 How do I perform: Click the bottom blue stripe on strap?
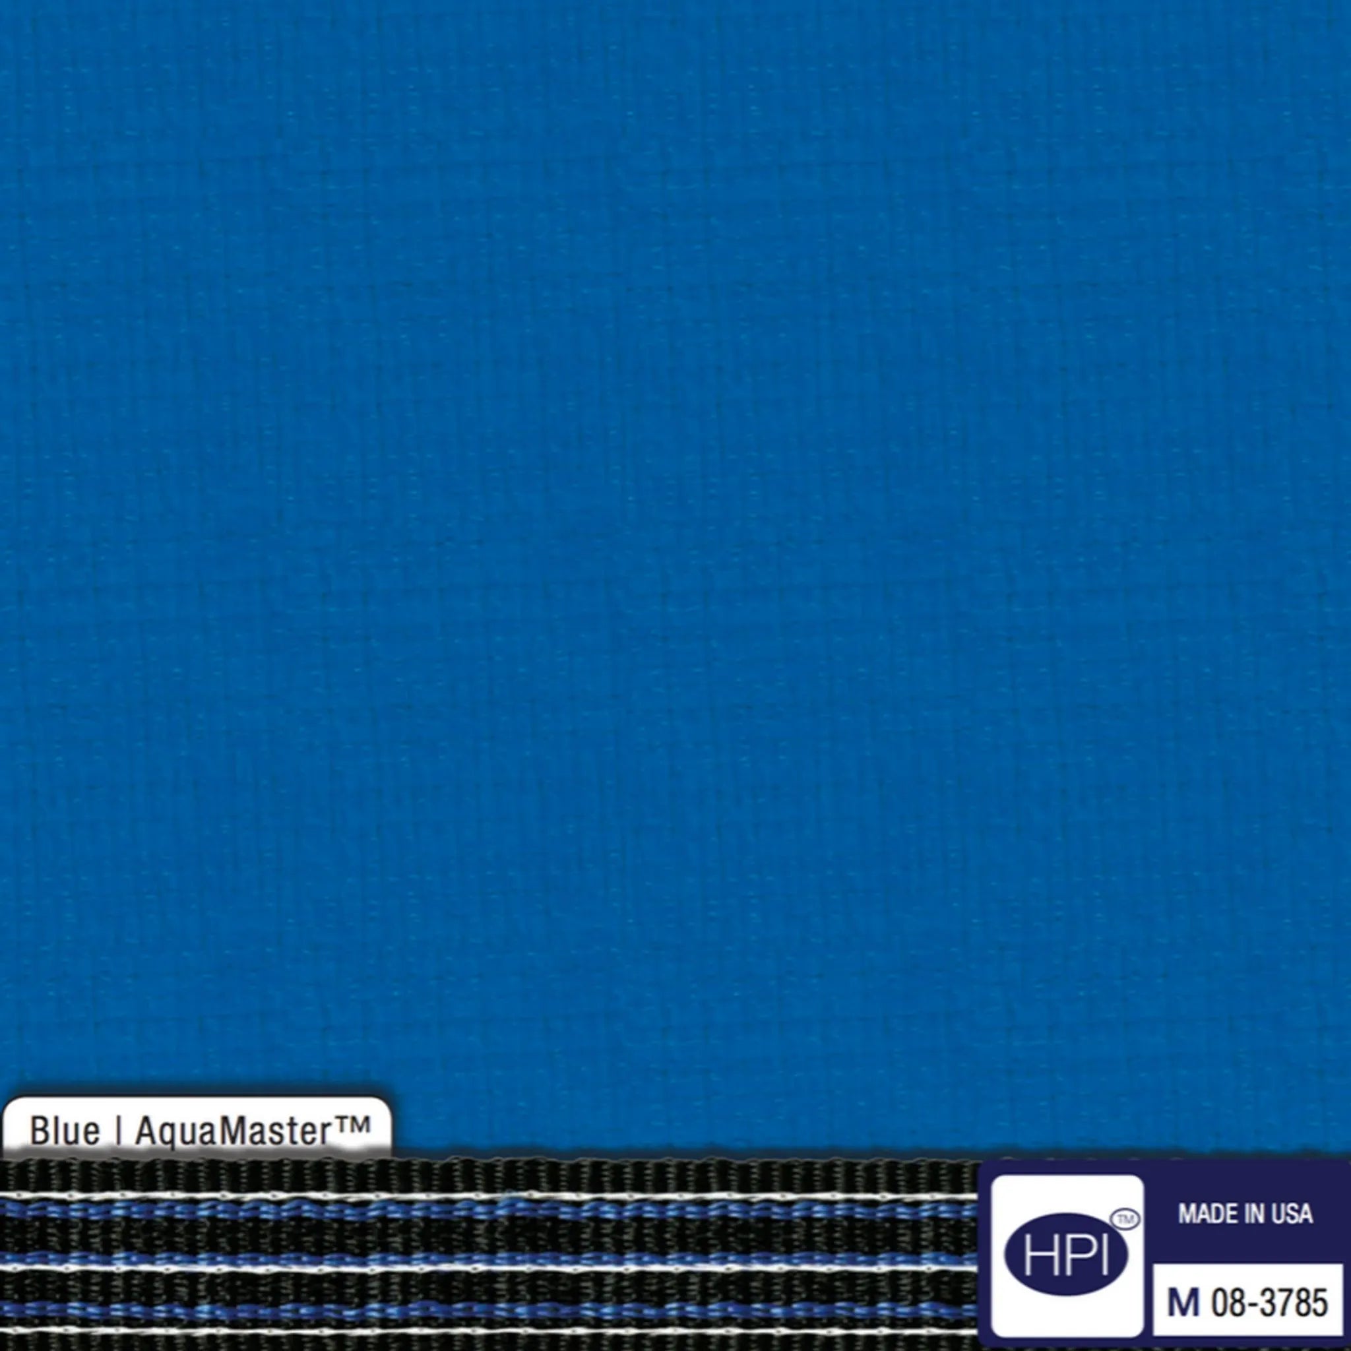[489, 1308]
